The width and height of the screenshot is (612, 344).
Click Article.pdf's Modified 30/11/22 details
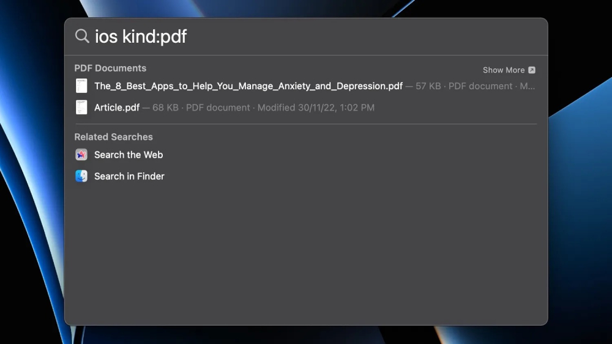315,108
